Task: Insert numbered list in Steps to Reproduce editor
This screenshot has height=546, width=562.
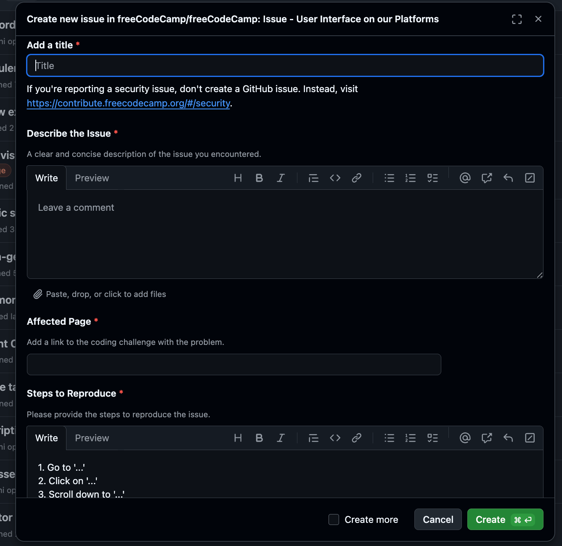Action: click(411, 438)
